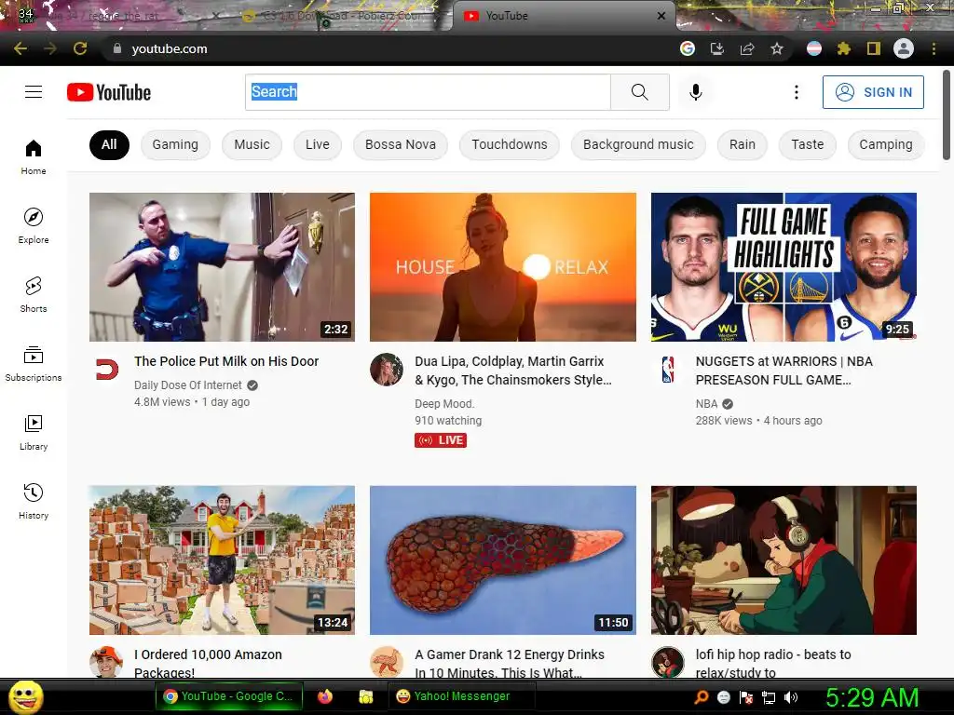Reload the page
Image resolution: width=954 pixels, height=715 pixels.
pos(80,48)
